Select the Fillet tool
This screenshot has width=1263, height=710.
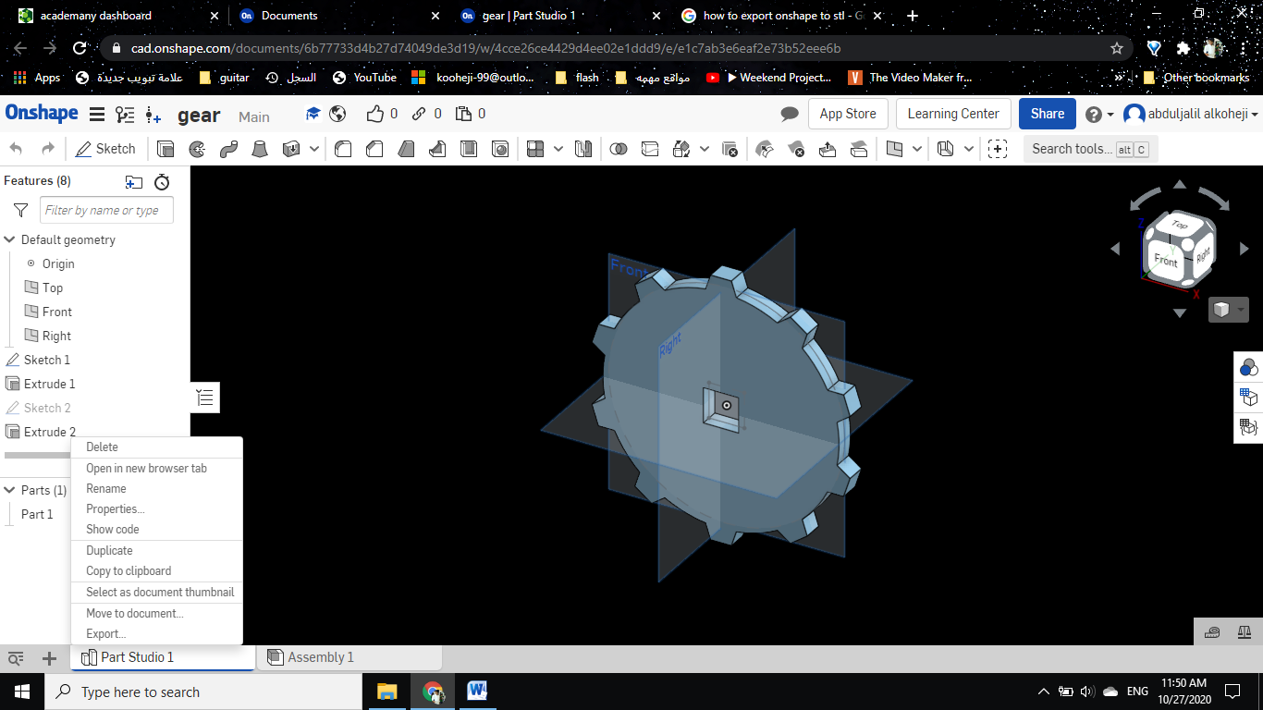coord(343,149)
